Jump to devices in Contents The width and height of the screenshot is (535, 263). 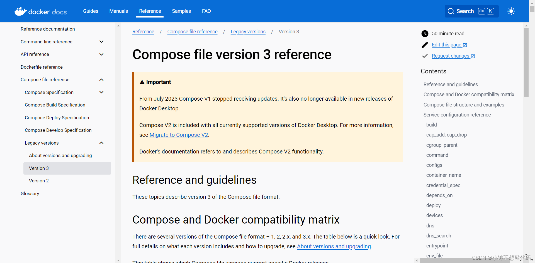pos(434,215)
